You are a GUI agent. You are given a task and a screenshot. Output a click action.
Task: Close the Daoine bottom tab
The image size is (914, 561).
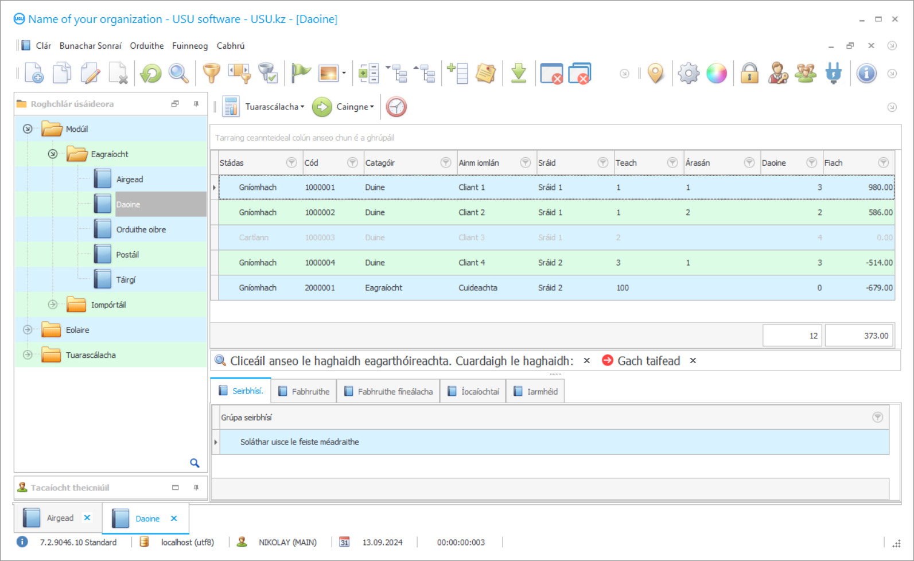[174, 518]
